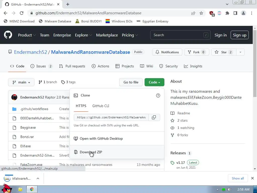Click the volume speaker tray icon
The height and width of the screenshot is (193, 257).
[x=230, y=189]
